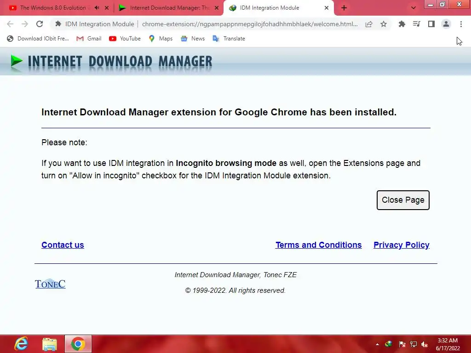Open the Maps bookmark
This screenshot has height=353, width=471.
pos(161,39)
